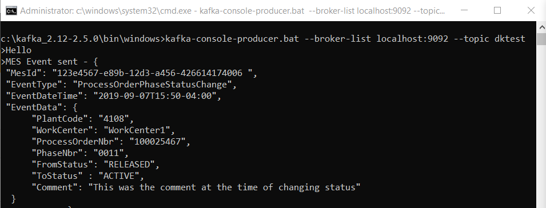The height and width of the screenshot is (208, 546).
Task: Click the vertical scrollbar thumb
Action: click(x=541, y=39)
